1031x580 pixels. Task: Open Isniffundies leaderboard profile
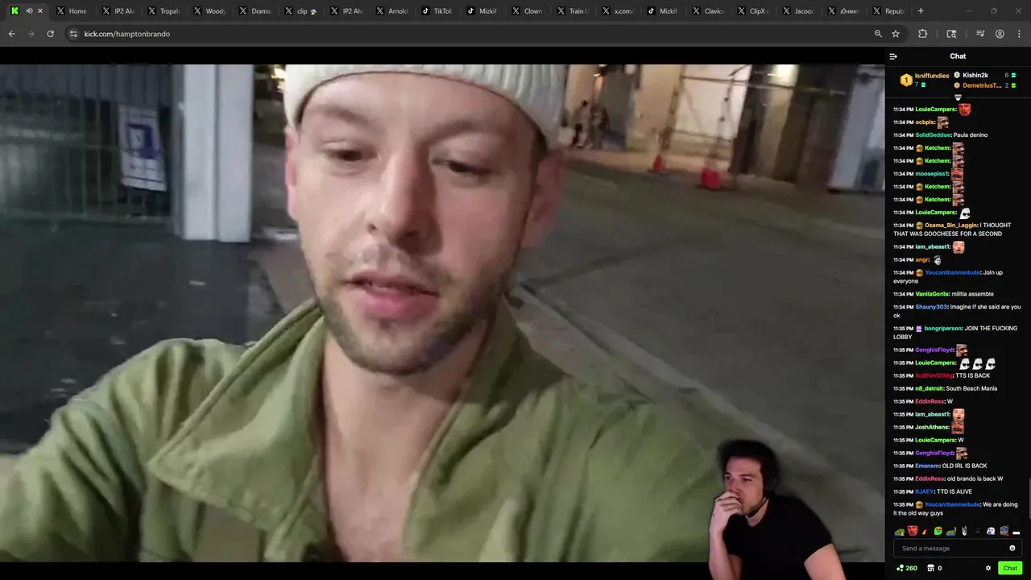tap(931, 76)
